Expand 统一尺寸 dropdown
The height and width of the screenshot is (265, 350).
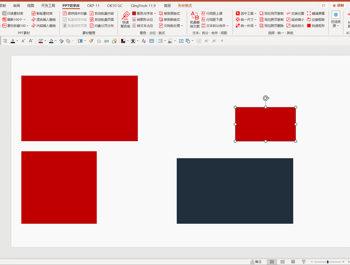click(x=255, y=19)
